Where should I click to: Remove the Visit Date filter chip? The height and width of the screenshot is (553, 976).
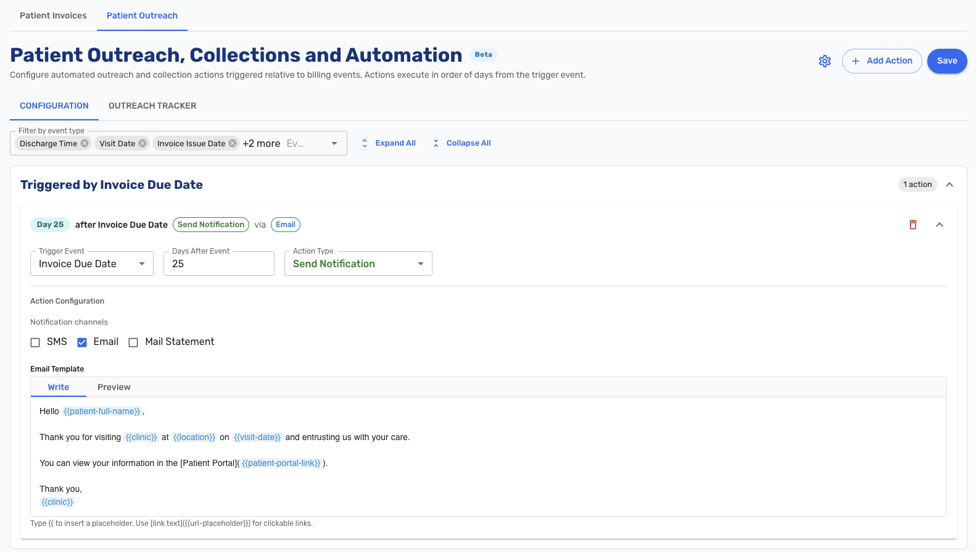pyautogui.click(x=143, y=143)
